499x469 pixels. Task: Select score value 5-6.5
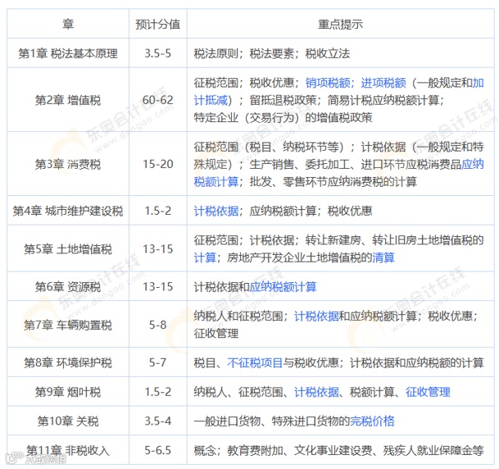(158, 450)
